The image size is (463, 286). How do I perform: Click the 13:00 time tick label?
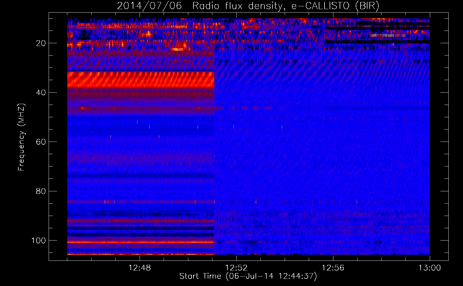point(430,268)
